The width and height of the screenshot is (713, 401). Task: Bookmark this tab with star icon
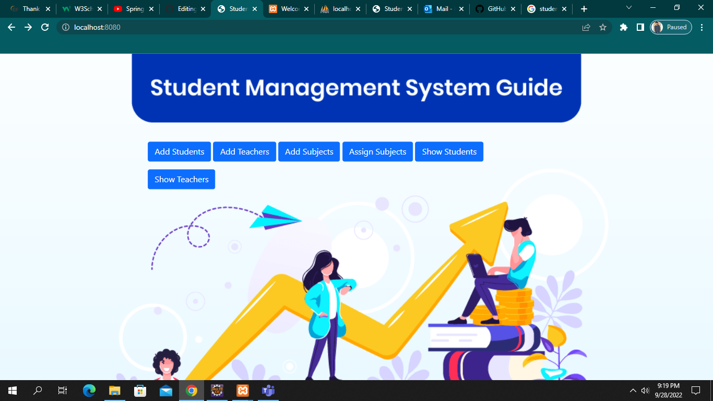pyautogui.click(x=603, y=27)
